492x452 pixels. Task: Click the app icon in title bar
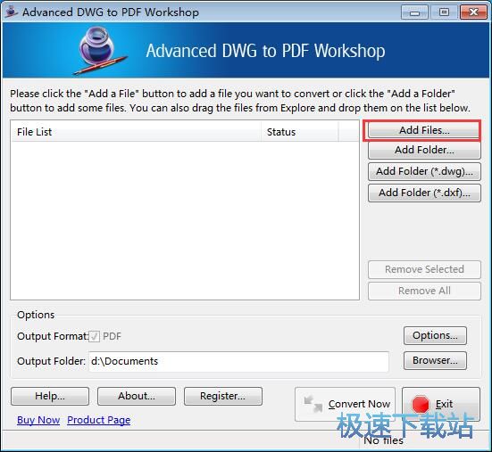coord(12,12)
